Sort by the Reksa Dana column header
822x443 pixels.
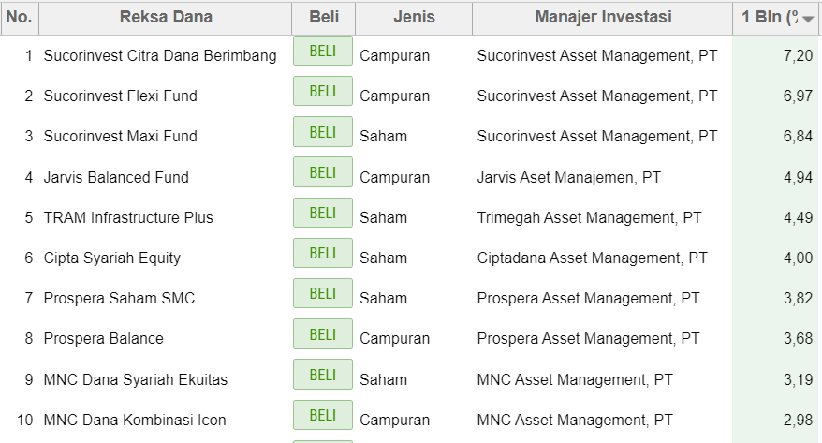pos(166,17)
